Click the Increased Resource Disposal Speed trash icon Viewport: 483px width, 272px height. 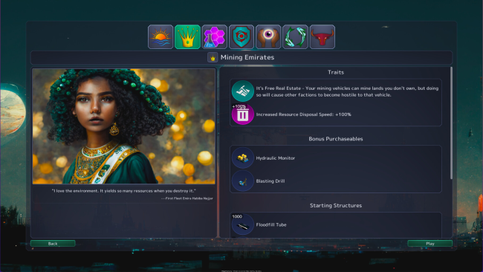pyautogui.click(x=243, y=114)
